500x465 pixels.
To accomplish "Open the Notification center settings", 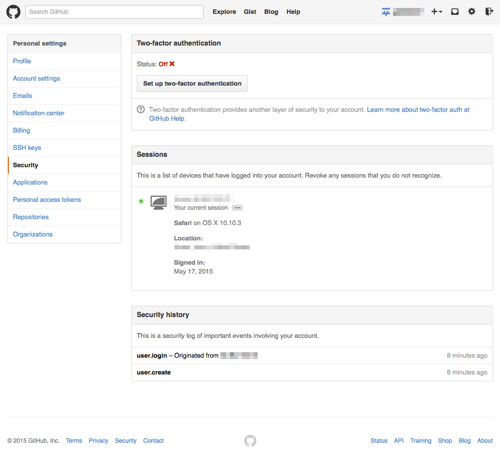I will click(39, 113).
